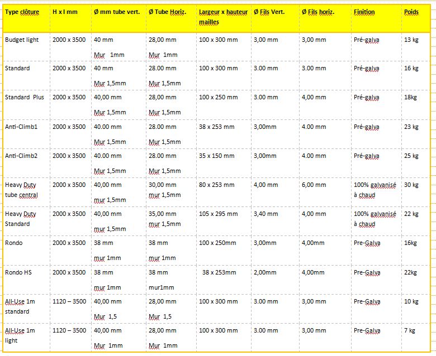Click the "35 x 150 mm" mesh cell

click(x=216, y=156)
